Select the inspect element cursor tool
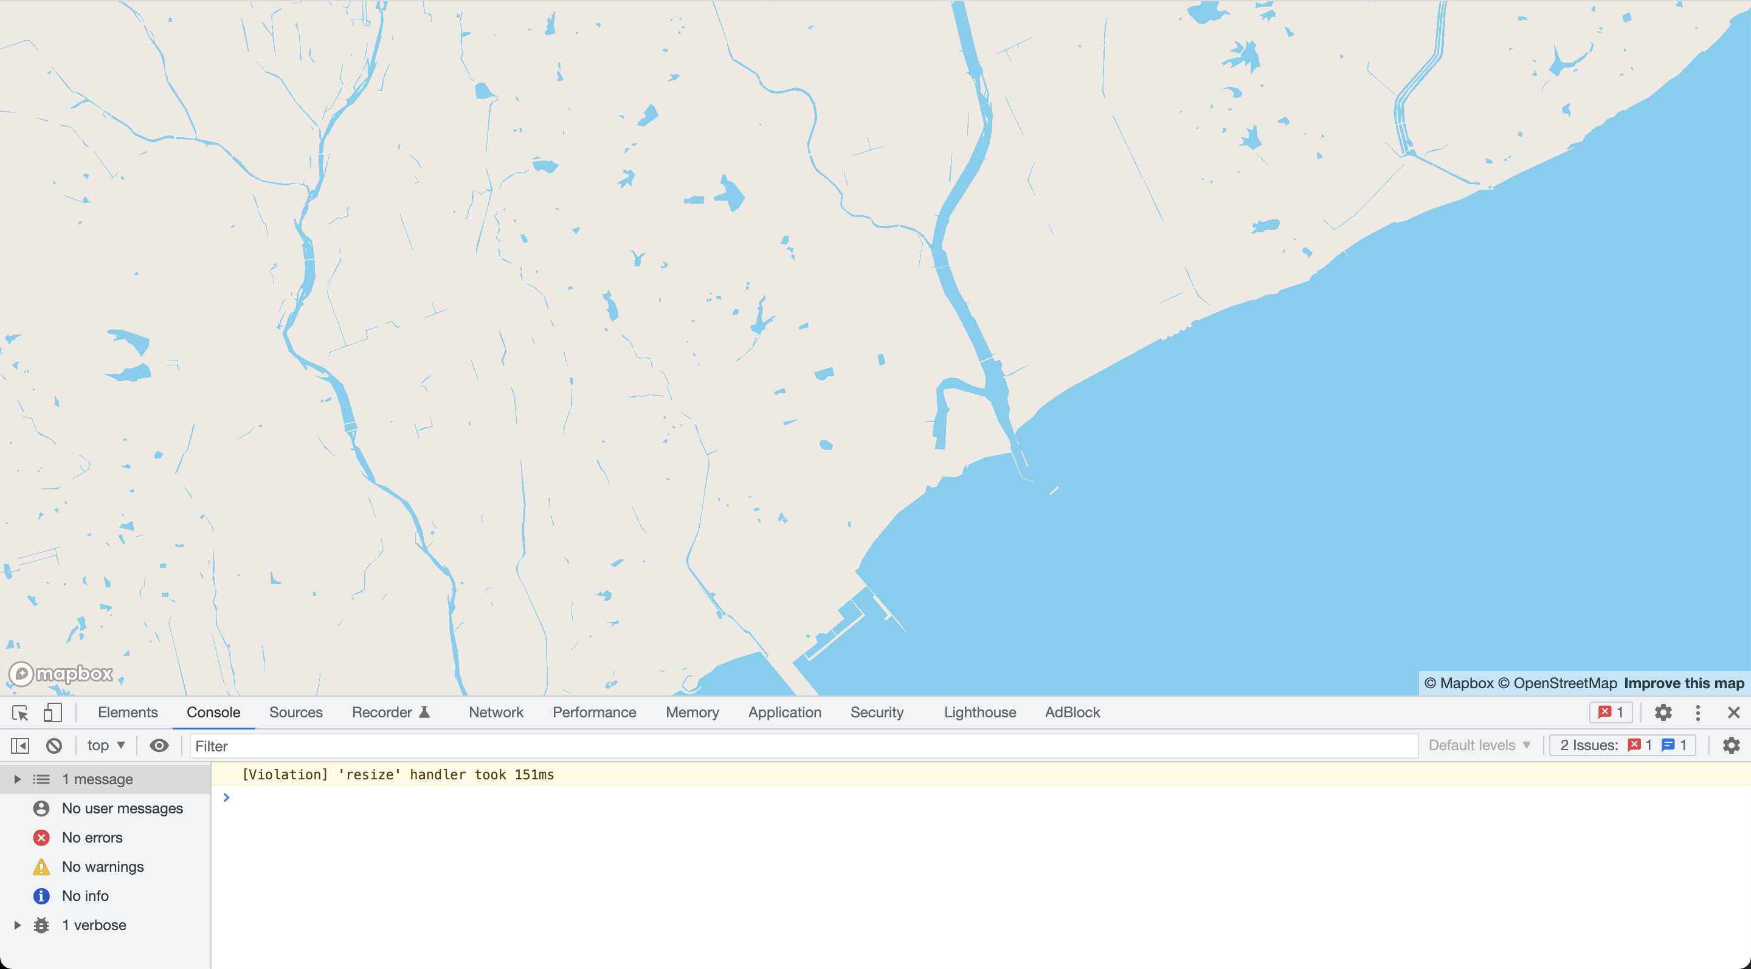Image resolution: width=1751 pixels, height=969 pixels. 19,712
